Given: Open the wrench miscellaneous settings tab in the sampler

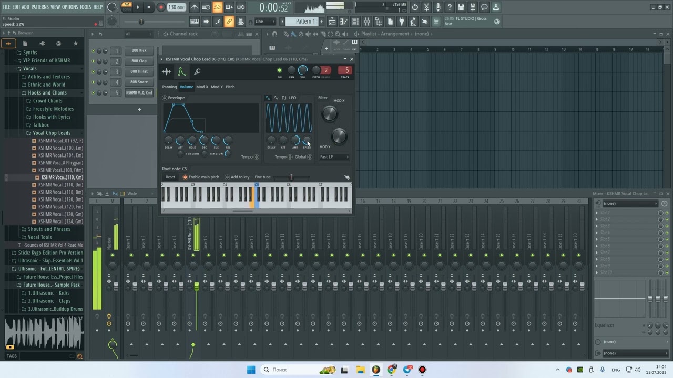Looking at the screenshot, I should [198, 71].
